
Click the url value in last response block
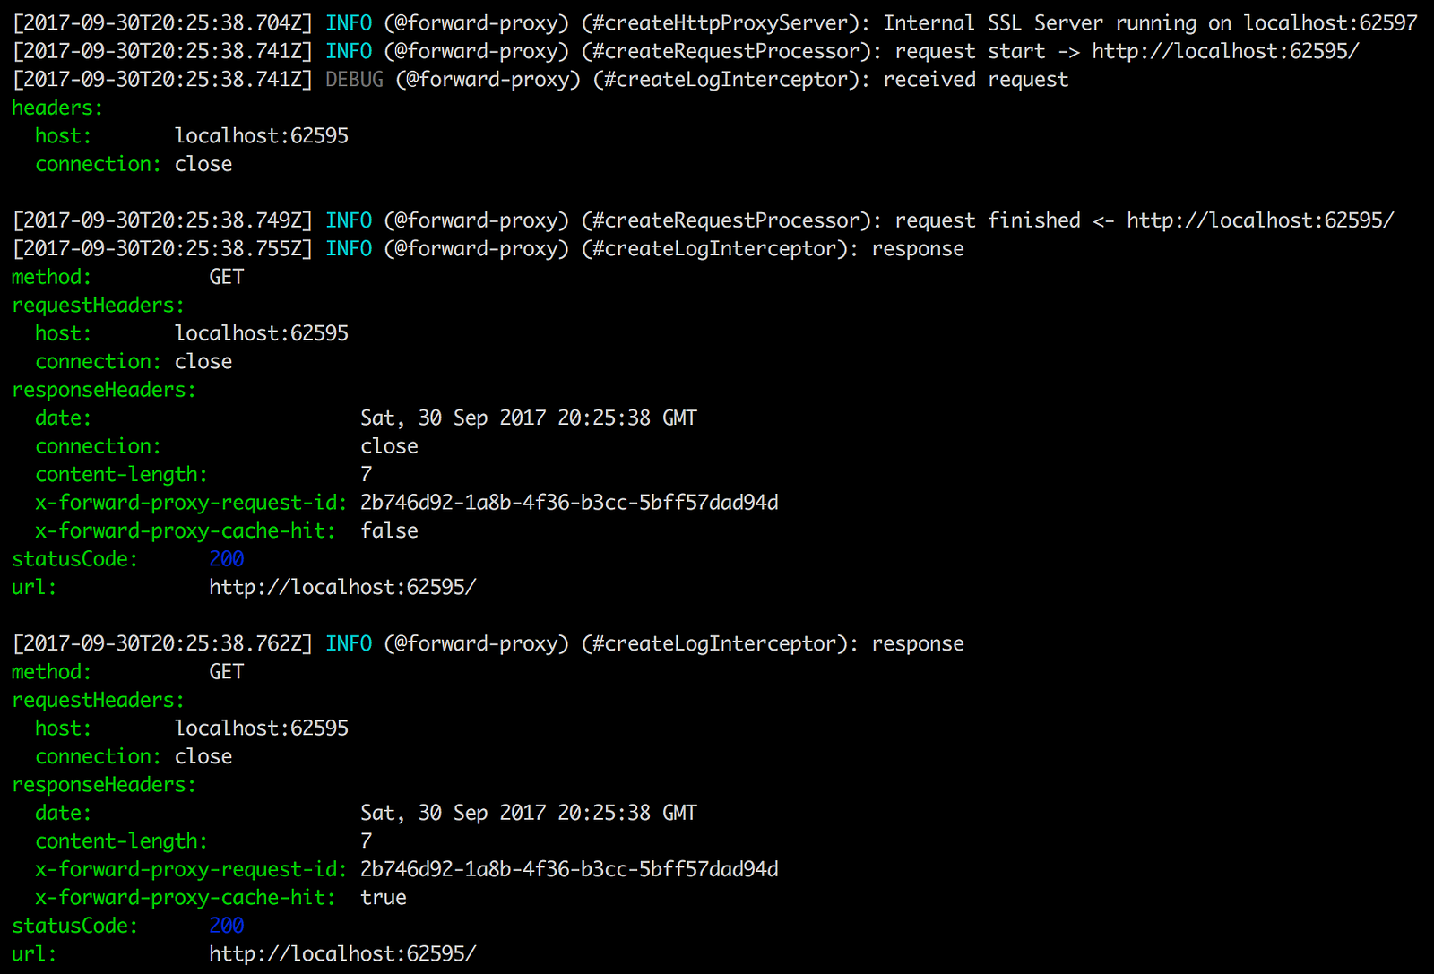pos(342,953)
